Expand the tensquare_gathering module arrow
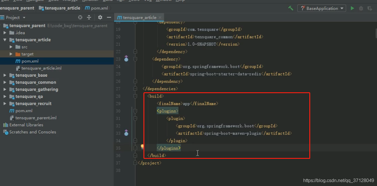377x186 pixels. pyautogui.click(x=5, y=89)
